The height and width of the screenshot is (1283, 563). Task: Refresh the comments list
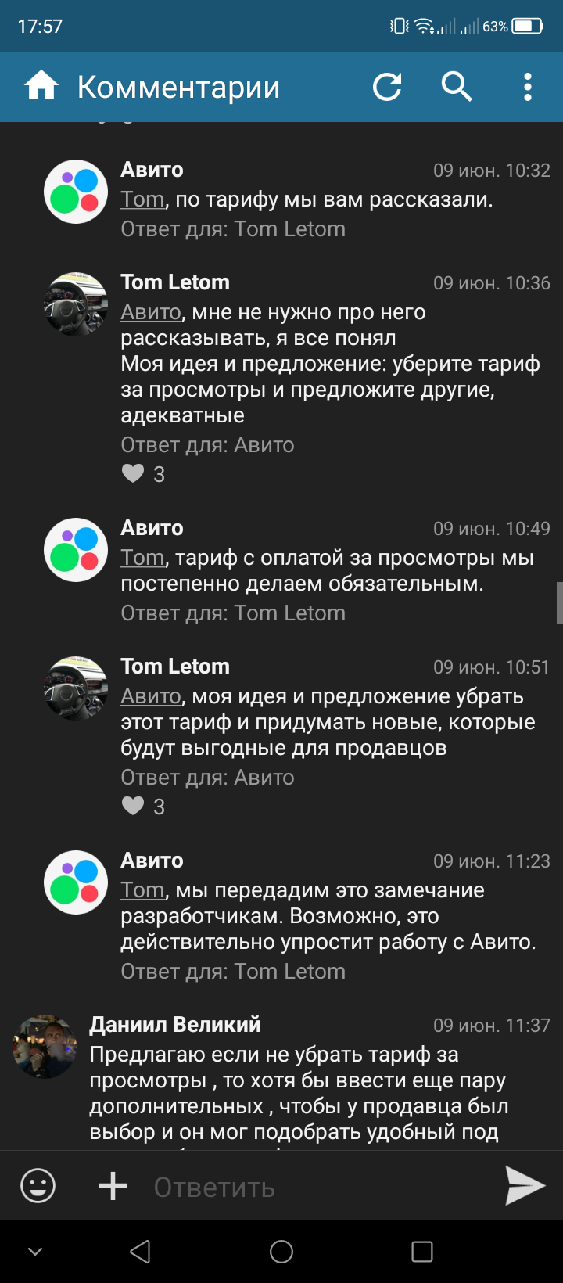[x=387, y=87]
